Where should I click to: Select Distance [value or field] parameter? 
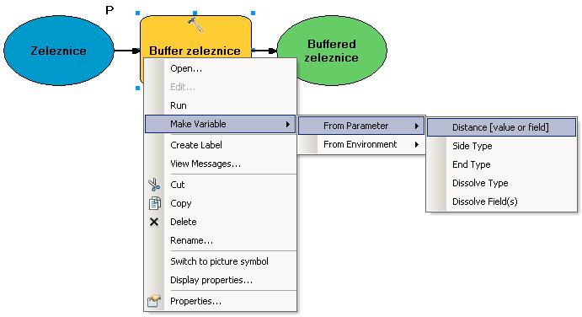[x=501, y=127]
